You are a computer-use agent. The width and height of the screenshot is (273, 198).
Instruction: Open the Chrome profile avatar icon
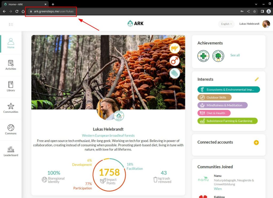point(269,11)
